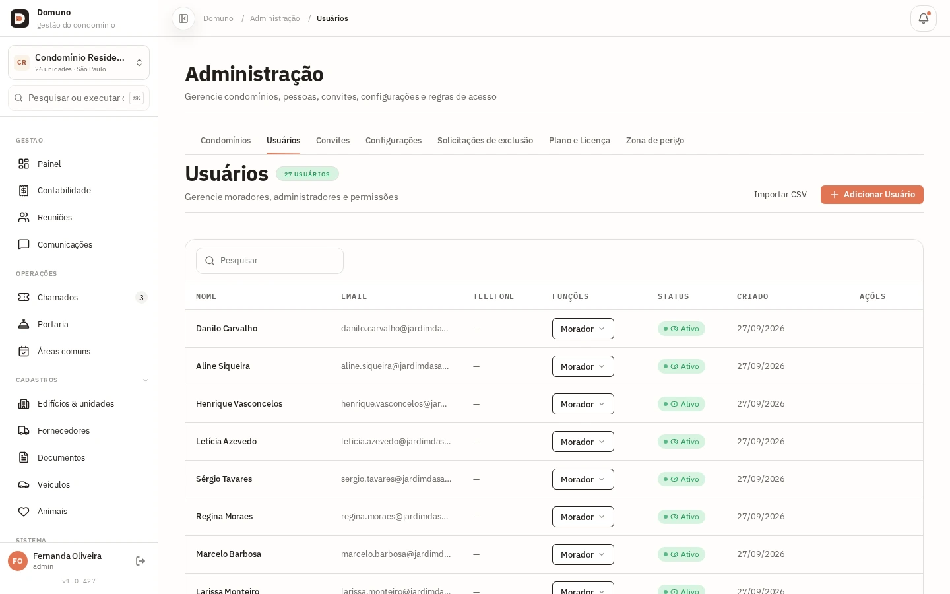Click the Adicionar Usuário button
Screen dimensions: 950x594
pos(872,195)
